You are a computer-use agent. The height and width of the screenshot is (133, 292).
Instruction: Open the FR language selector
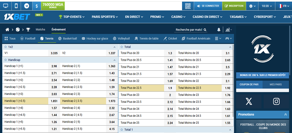point(283,6)
